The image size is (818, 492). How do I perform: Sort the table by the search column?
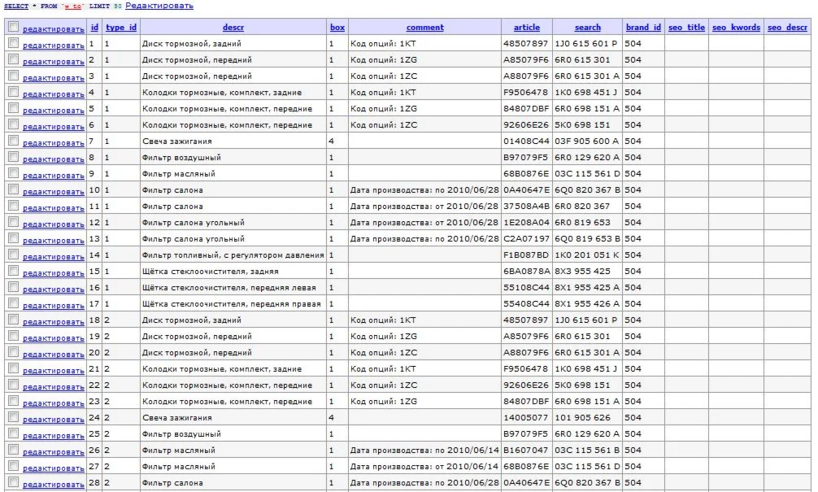pyautogui.click(x=588, y=27)
